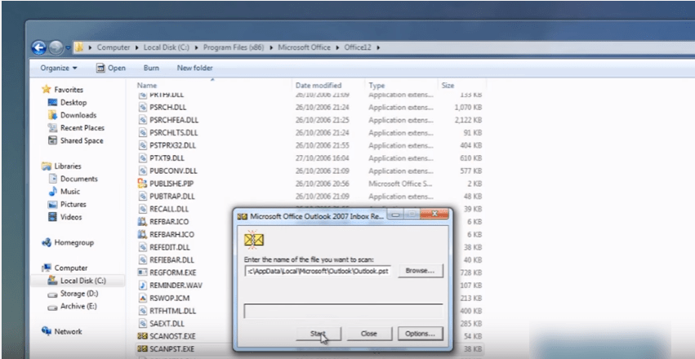Sort by the Type column header
Image resolution: width=695 pixels, height=359 pixels.
(x=376, y=86)
